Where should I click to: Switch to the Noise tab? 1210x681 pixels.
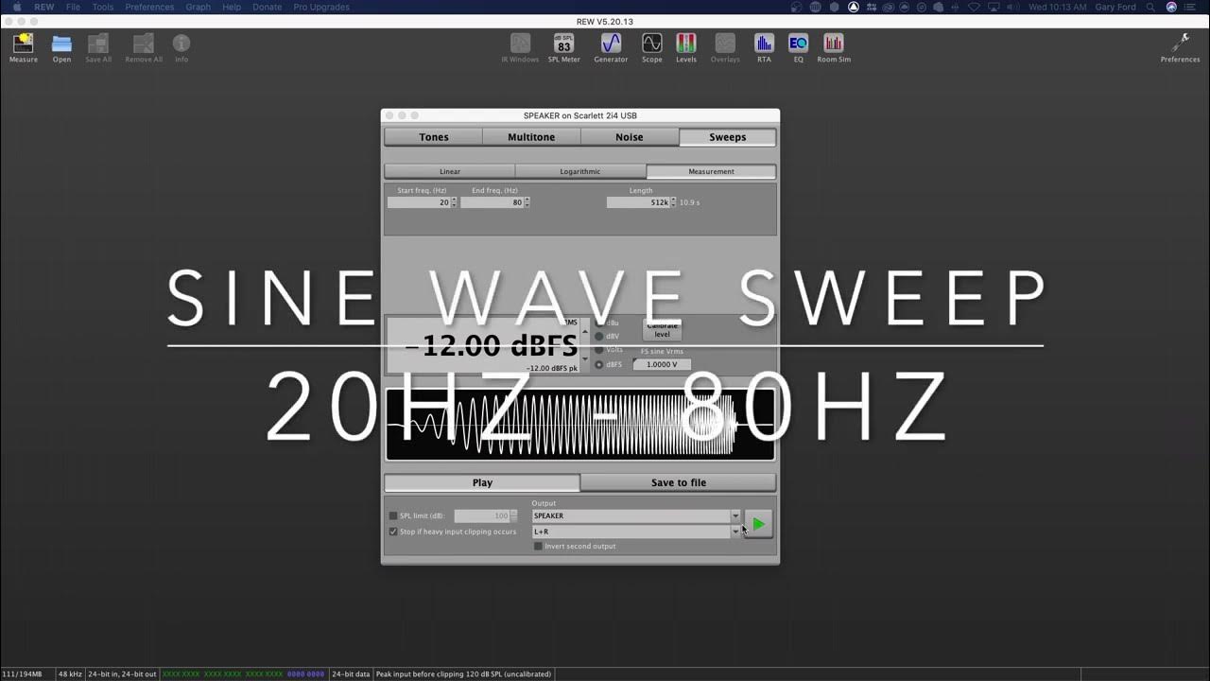coord(630,137)
